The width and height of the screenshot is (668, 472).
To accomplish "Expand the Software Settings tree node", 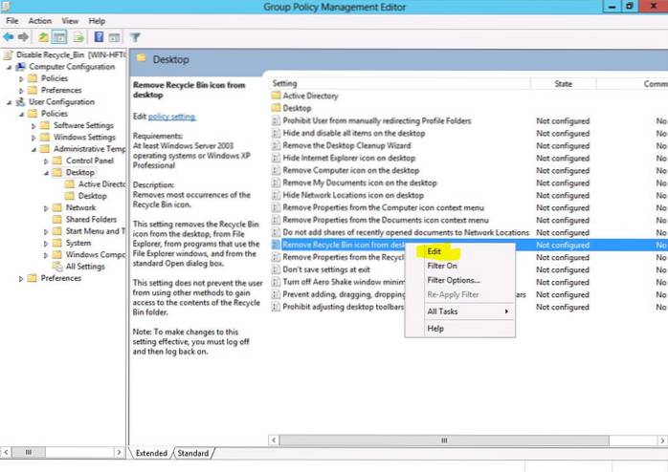I will coord(34,125).
